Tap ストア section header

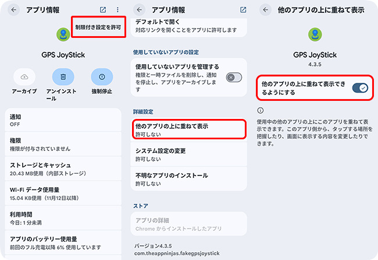(141, 206)
